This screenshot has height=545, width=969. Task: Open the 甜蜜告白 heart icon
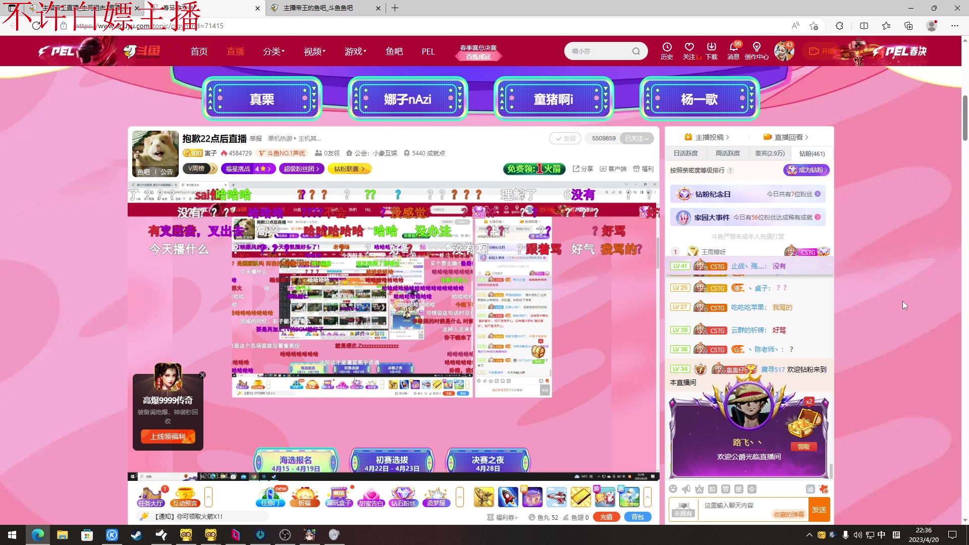[x=371, y=497]
